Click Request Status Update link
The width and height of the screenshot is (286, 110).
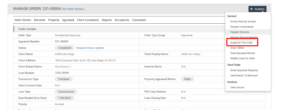(x=90, y=48)
